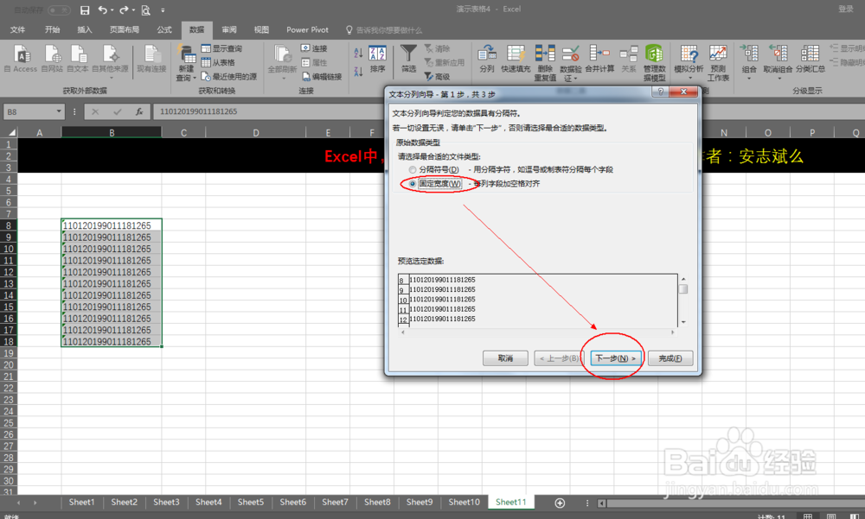Click Sort A to Z ascending icon

coord(358,53)
